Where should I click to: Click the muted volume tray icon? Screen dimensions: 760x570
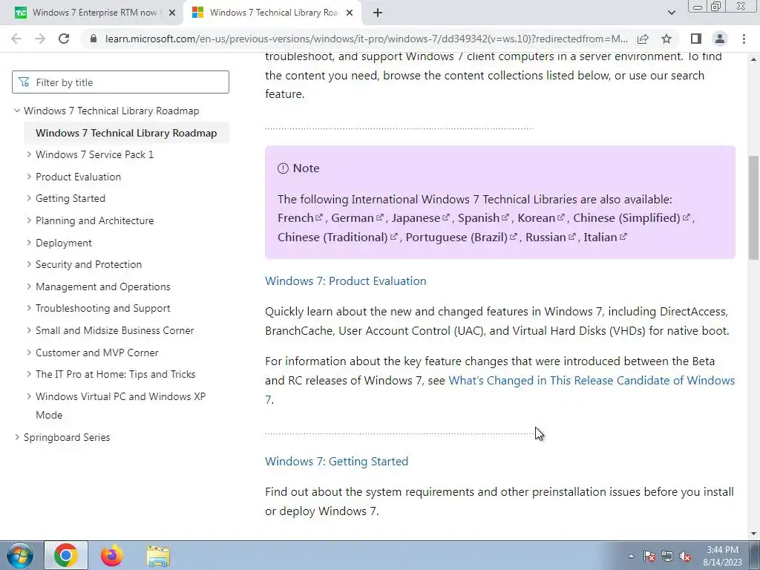click(685, 556)
